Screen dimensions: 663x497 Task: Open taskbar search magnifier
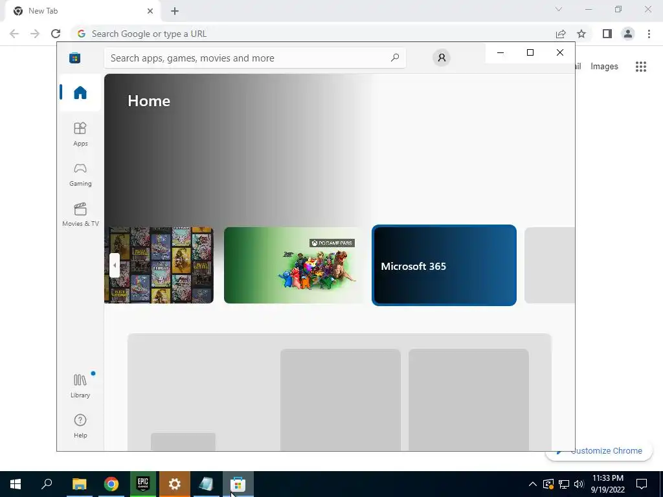(x=47, y=484)
